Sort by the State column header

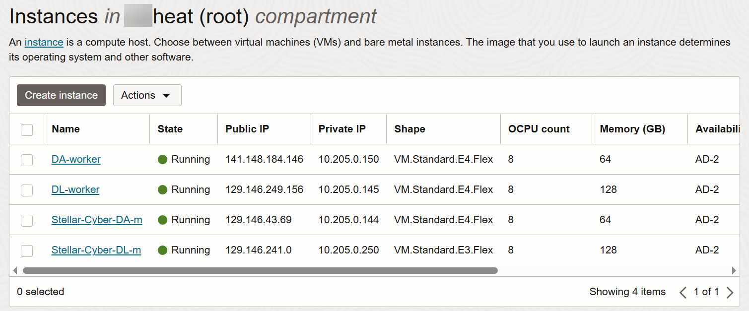[x=170, y=129]
